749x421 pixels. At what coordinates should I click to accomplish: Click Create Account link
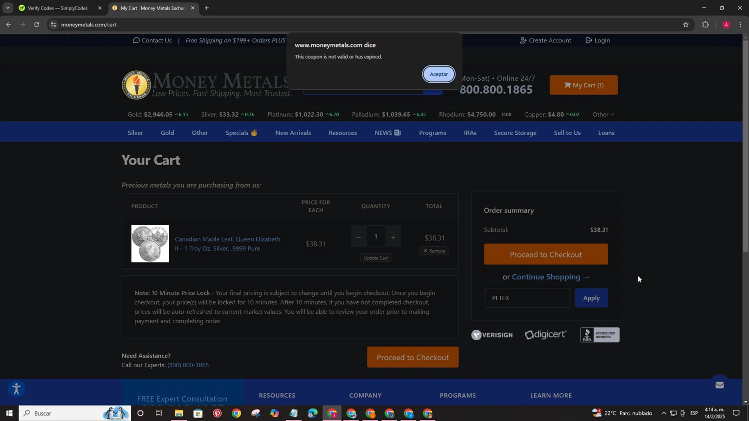(x=545, y=40)
